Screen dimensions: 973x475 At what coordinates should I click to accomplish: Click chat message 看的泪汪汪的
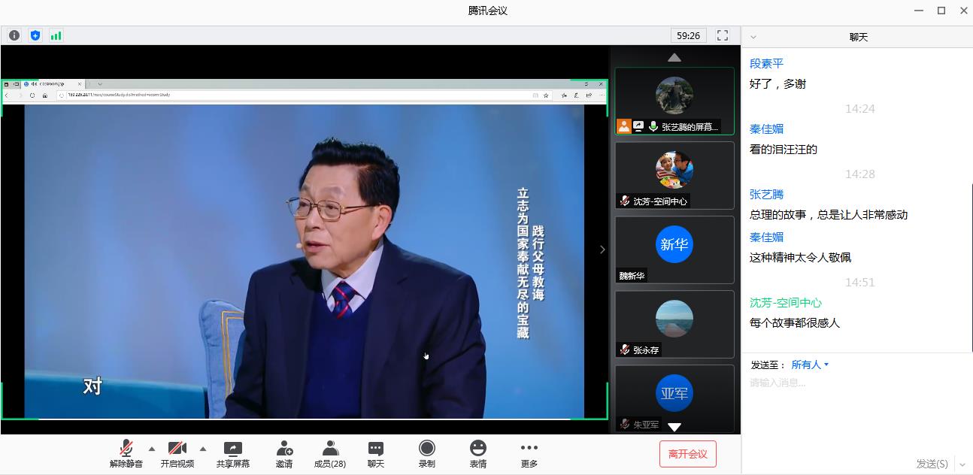(x=784, y=149)
